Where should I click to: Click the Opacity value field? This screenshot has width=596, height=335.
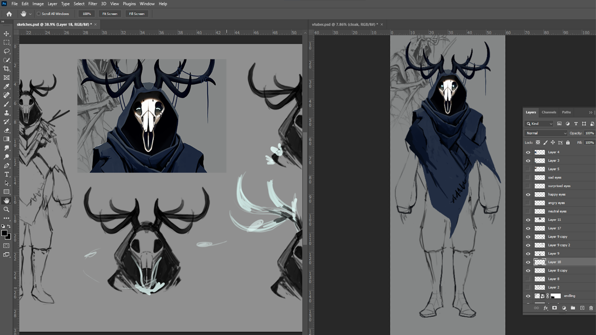tap(589, 133)
